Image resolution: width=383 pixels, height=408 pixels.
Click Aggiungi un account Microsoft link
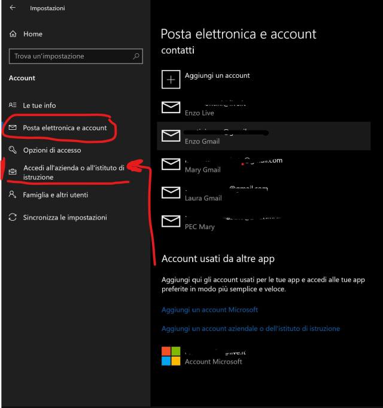click(x=209, y=310)
